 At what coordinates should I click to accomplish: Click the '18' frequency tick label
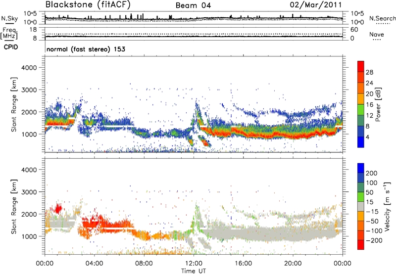coord(33,30)
